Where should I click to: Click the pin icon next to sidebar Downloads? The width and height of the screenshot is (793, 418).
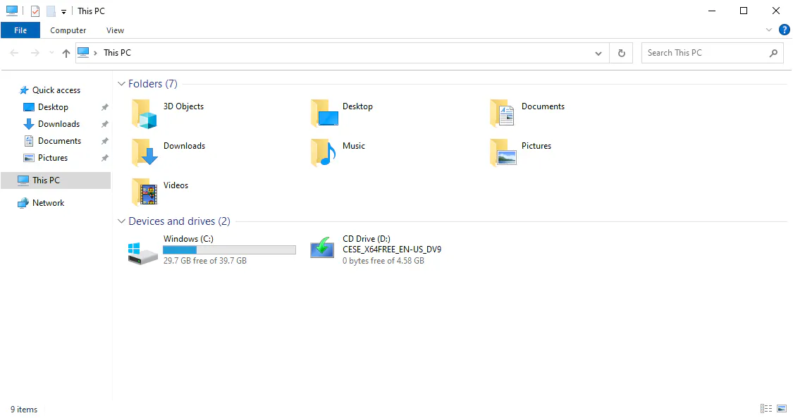click(x=105, y=124)
